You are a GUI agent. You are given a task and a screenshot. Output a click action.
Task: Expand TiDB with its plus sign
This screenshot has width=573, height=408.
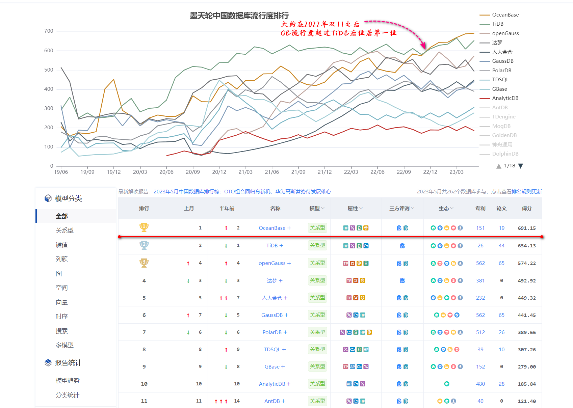281,246
